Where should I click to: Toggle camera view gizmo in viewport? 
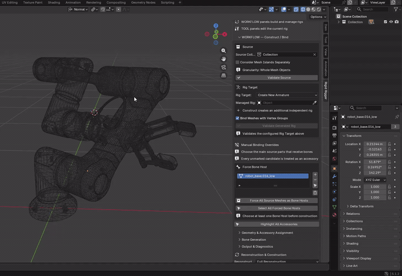pos(223,67)
